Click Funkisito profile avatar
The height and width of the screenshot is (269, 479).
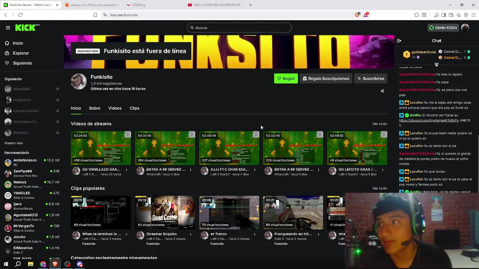point(79,81)
